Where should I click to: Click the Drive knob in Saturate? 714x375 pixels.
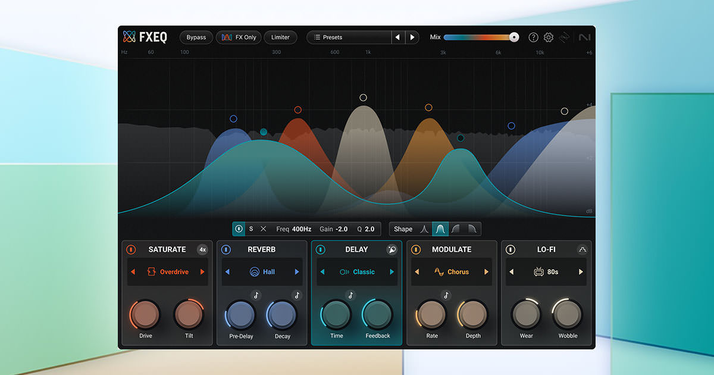(x=146, y=315)
